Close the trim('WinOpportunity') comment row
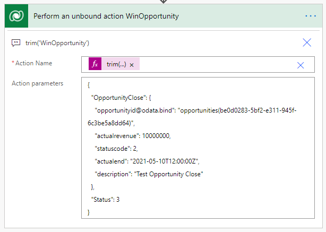This screenshot has height=232, width=326. coord(307,42)
